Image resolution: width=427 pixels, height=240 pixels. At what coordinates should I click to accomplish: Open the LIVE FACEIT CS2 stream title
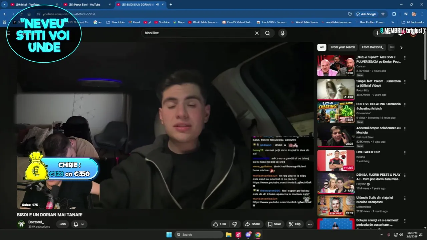[x=368, y=152]
